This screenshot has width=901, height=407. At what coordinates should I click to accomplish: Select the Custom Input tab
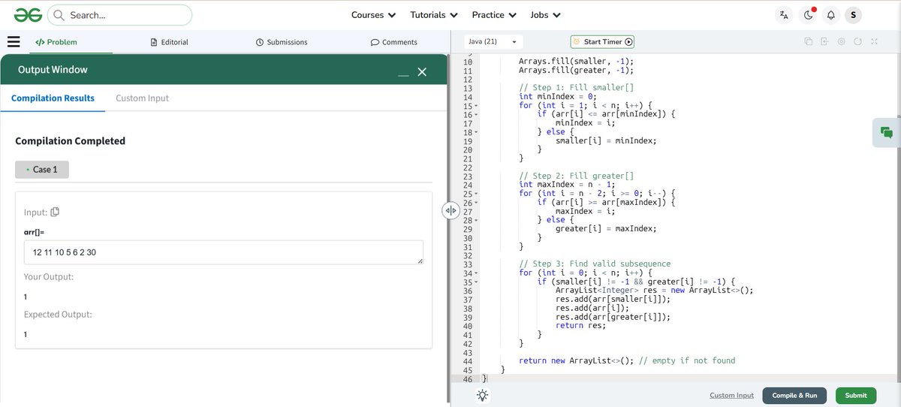142,98
